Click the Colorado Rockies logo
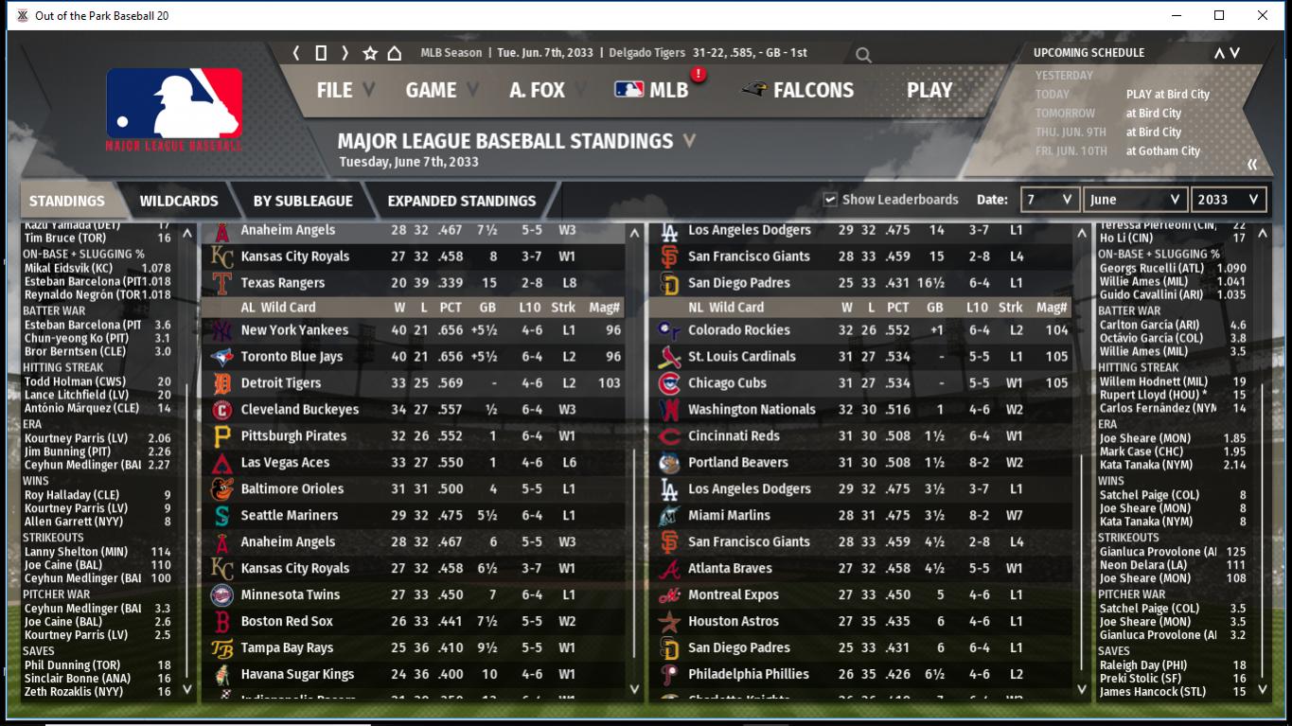 click(669, 330)
